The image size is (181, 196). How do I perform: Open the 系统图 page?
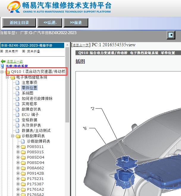coord(28,93)
